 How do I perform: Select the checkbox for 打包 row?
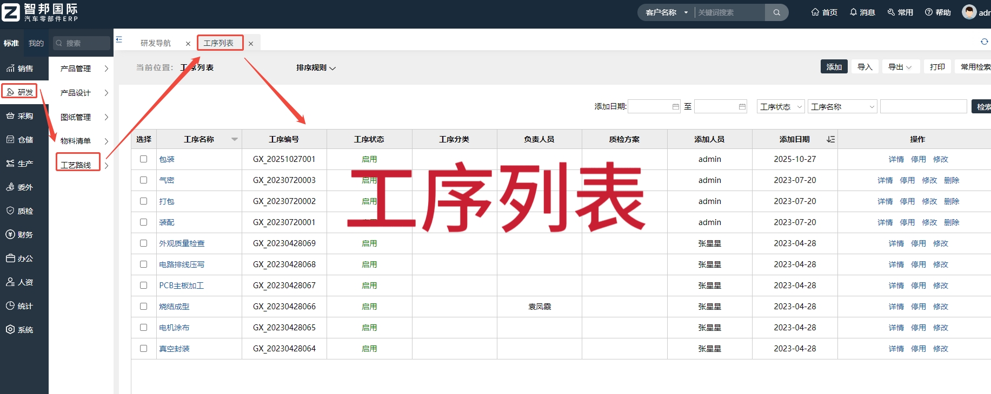143,201
